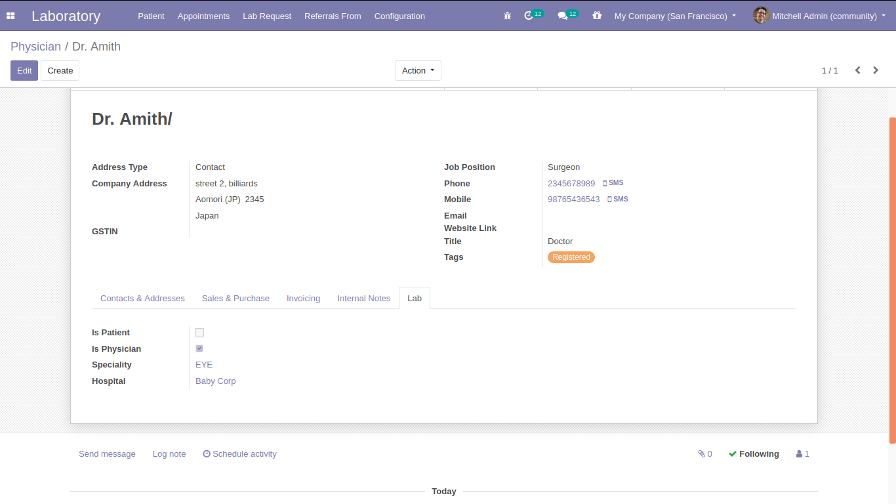Screen dimensions: 896x504
Task: Click the debug bug icon
Action: pyautogui.click(x=507, y=16)
